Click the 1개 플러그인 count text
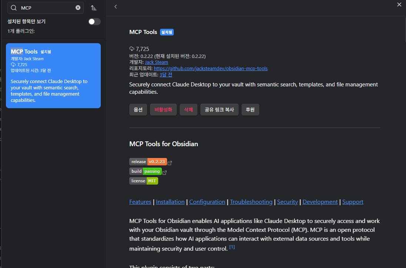This screenshot has height=268, width=406. [x=21, y=31]
